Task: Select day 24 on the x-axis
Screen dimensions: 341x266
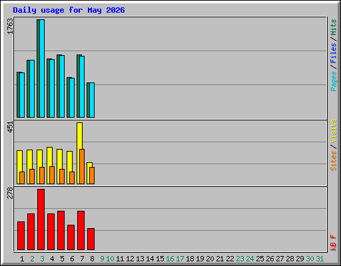Action: (x=250, y=259)
